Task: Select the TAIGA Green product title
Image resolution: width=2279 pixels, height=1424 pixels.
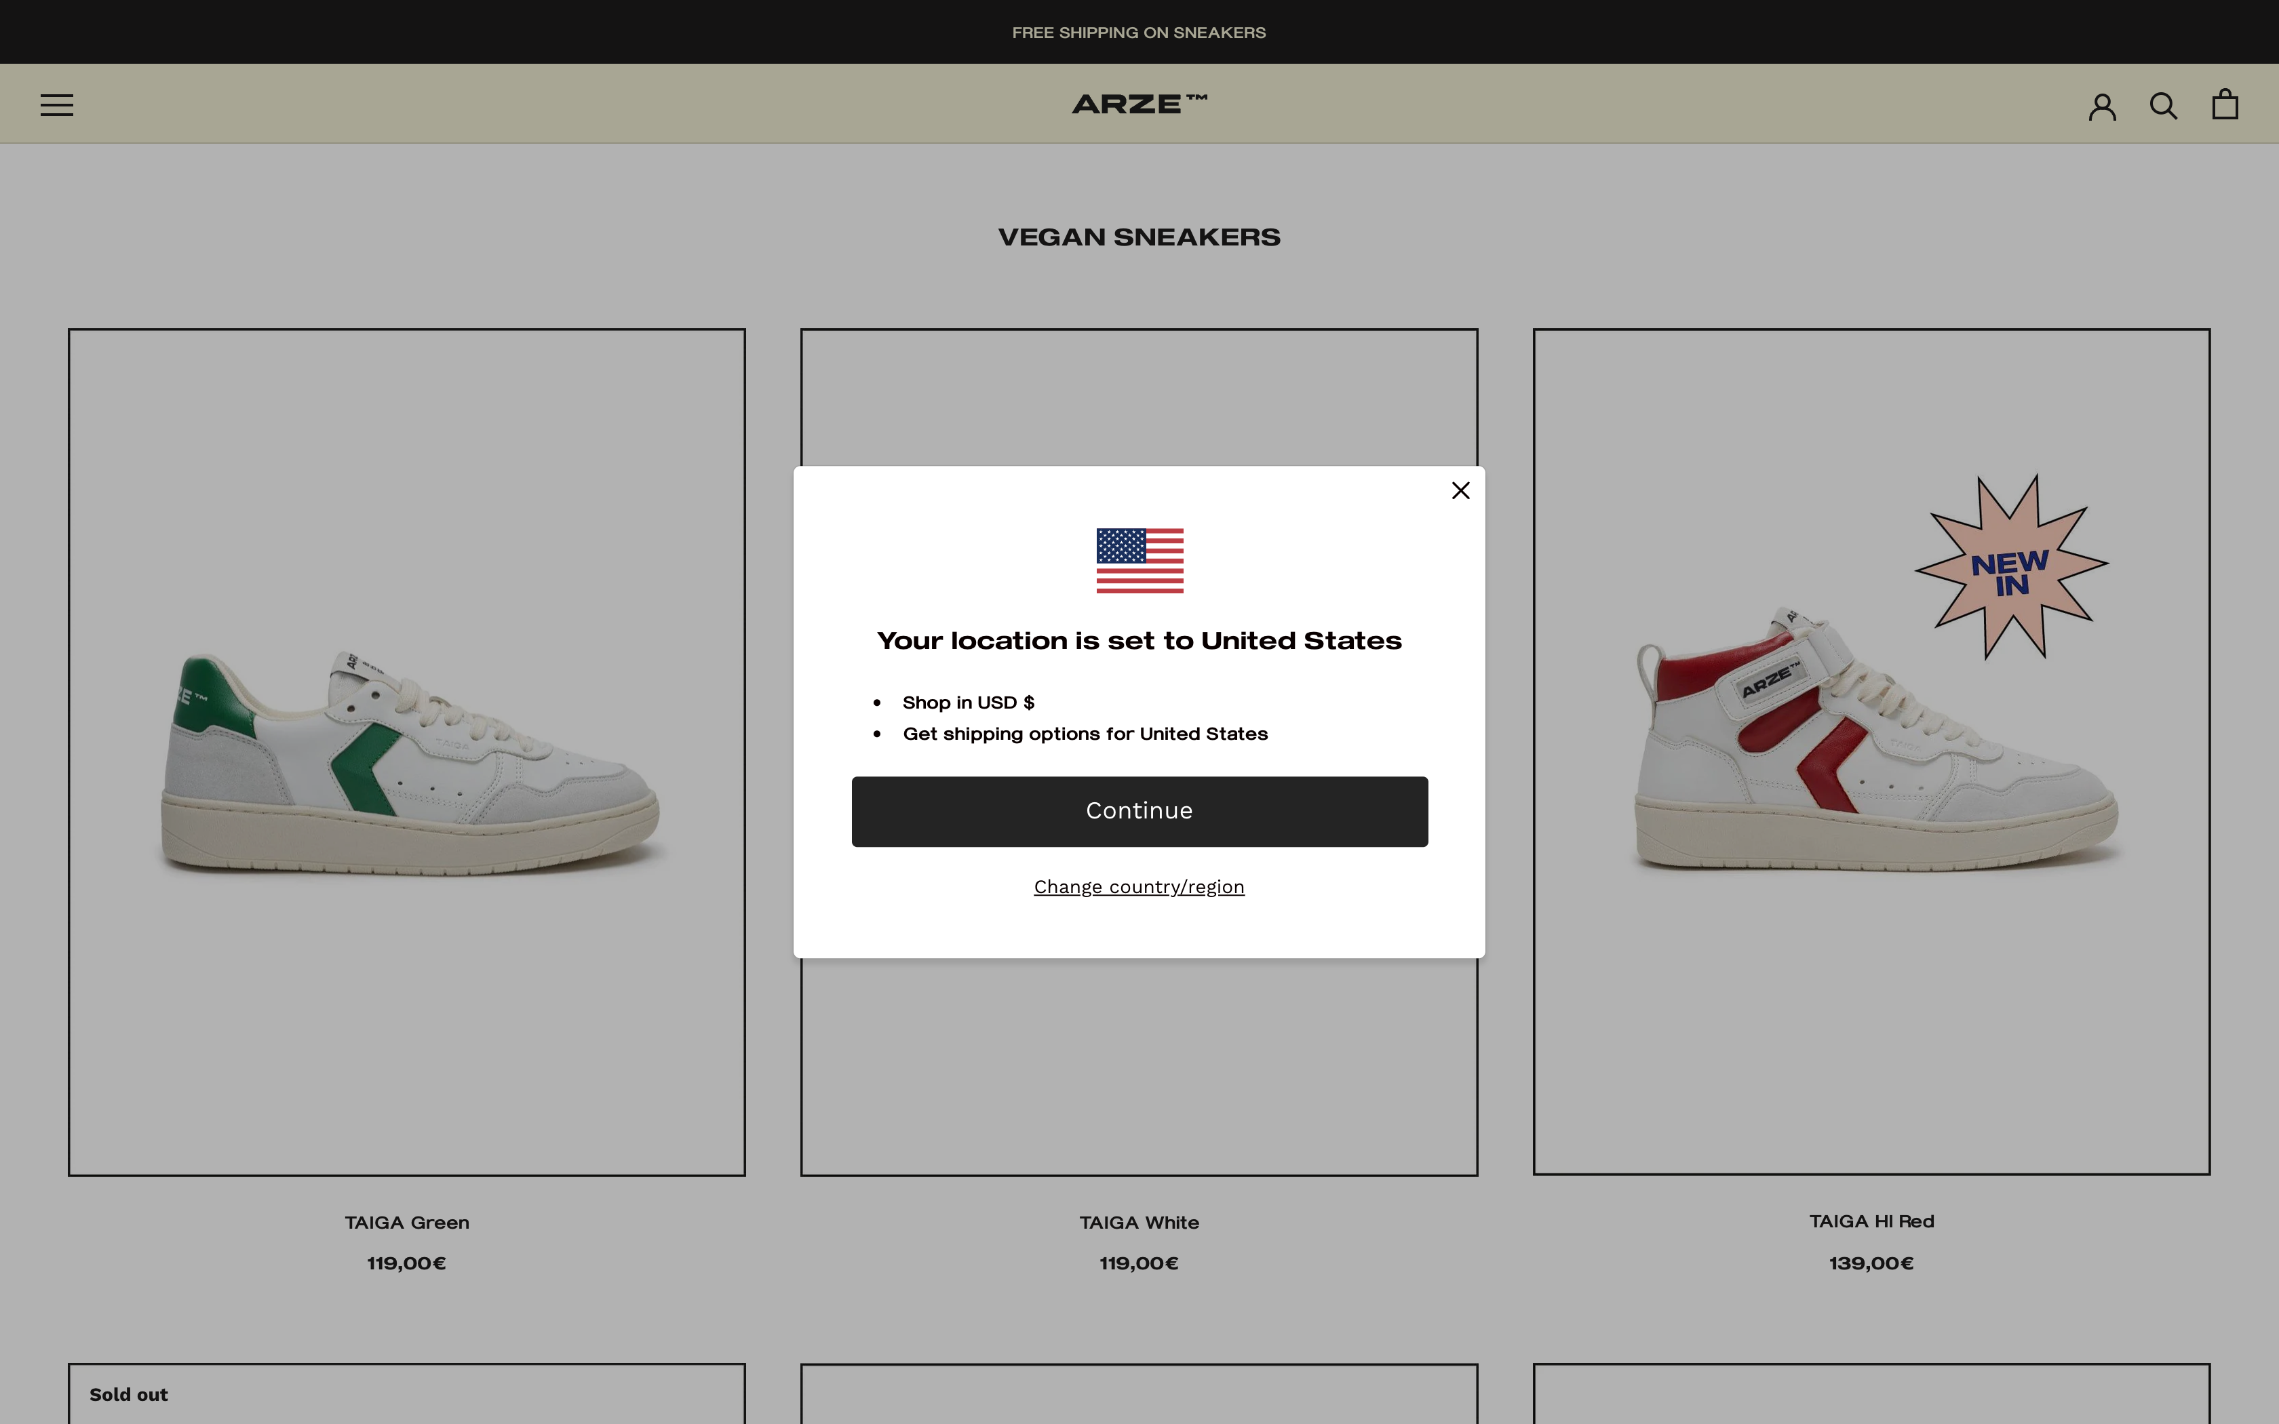Action: click(x=407, y=1223)
